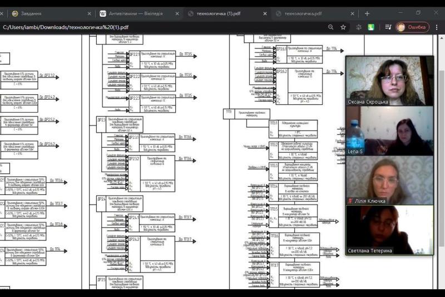Bookmark this page with the star icon
This screenshot has height=297, width=445.
coord(343,27)
